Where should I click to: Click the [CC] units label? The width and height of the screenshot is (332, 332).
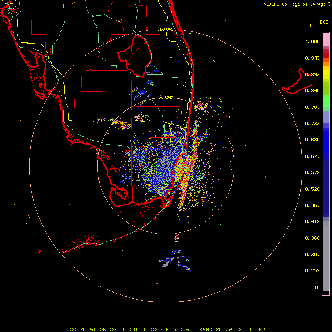pos(314,25)
